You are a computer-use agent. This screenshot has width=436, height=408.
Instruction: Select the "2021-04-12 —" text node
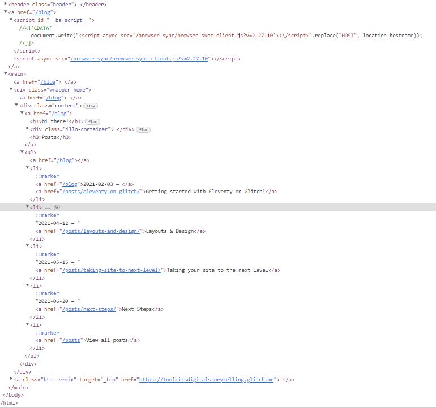(x=58, y=223)
